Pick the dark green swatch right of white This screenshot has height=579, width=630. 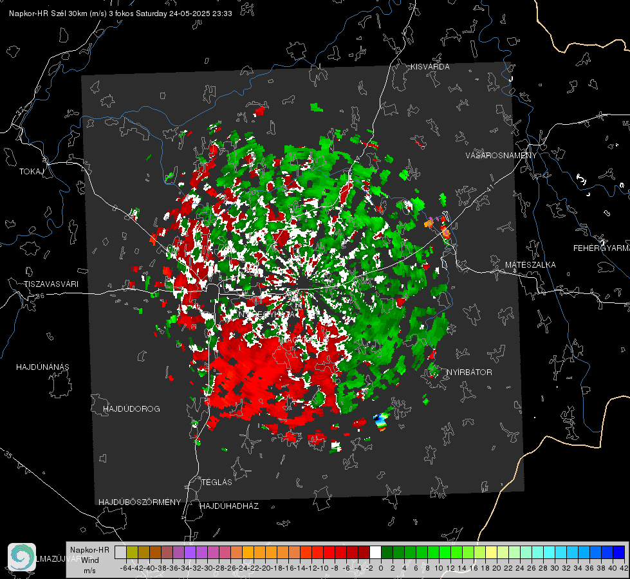pyautogui.click(x=387, y=552)
